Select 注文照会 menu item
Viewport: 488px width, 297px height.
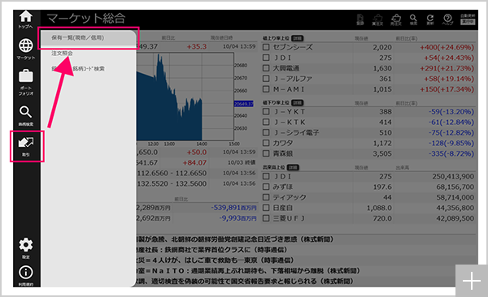click(x=62, y=53)
